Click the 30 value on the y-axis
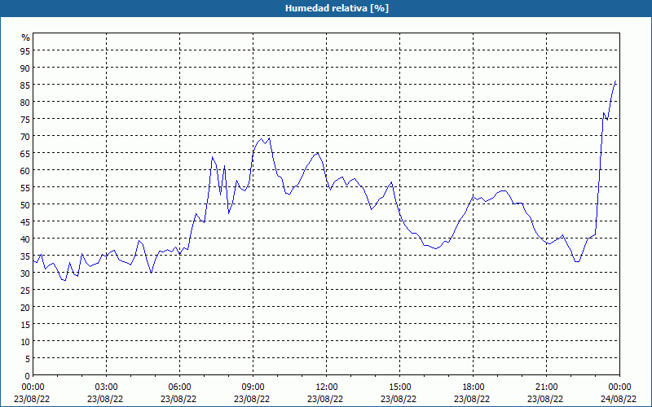Screen dimensions: 652x407 [x=25, y=273]
